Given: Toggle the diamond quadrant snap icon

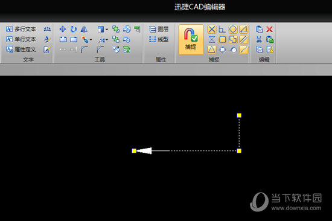Looking at the screenshot, I should click(222, 50).
